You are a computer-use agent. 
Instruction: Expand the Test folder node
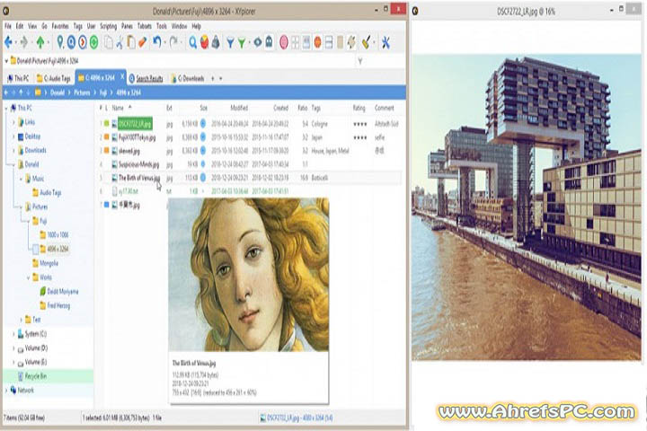click(21, 320)
